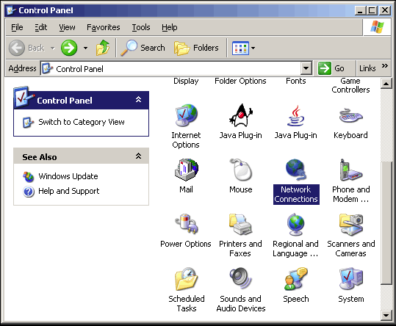Collapse the Control Panel task pane
This screenshot has height=326, width=396.
[138, 100]
